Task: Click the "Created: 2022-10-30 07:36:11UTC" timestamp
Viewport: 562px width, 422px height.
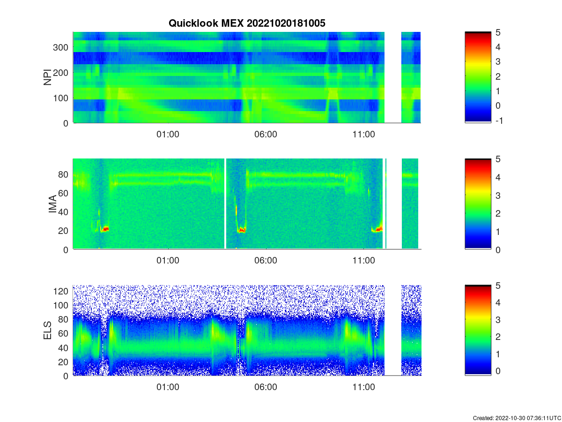Action: coord(517,418)
